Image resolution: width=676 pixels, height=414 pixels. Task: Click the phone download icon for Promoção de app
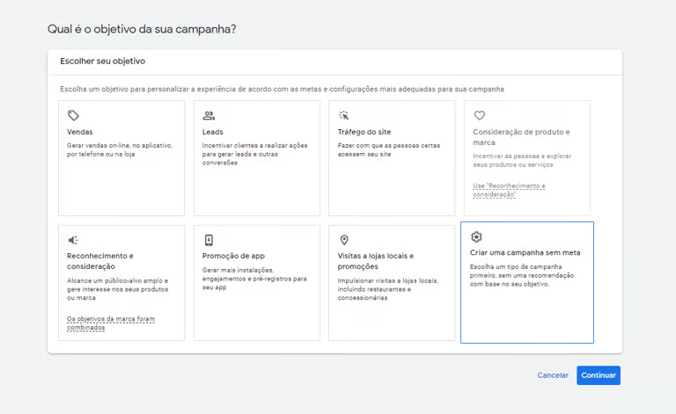tap(209, 240)
